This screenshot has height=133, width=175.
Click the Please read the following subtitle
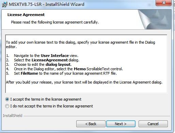pos(55,22)
